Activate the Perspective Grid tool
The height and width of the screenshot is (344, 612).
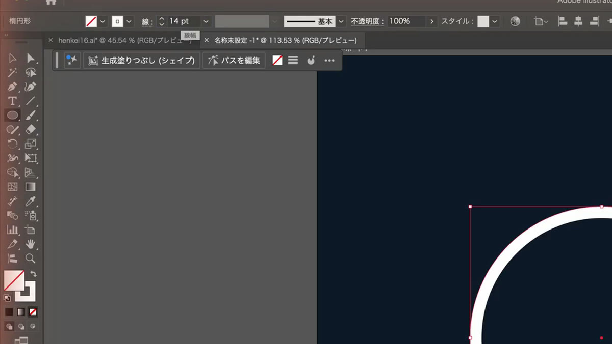click(31, 173)
